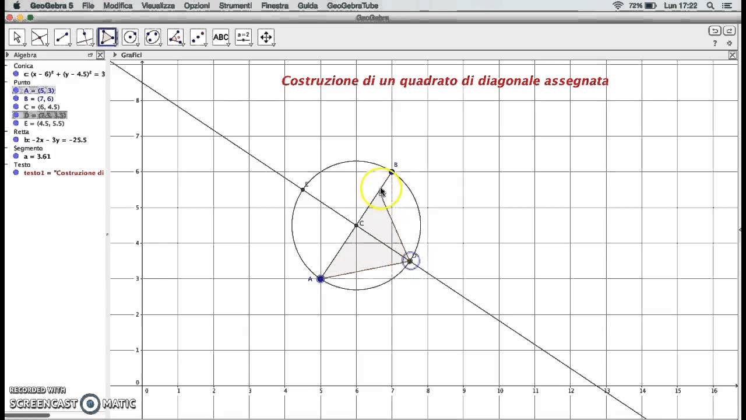Open the File menu
Viewport: 746px width, 420px height.
click(x=88, y=6)
